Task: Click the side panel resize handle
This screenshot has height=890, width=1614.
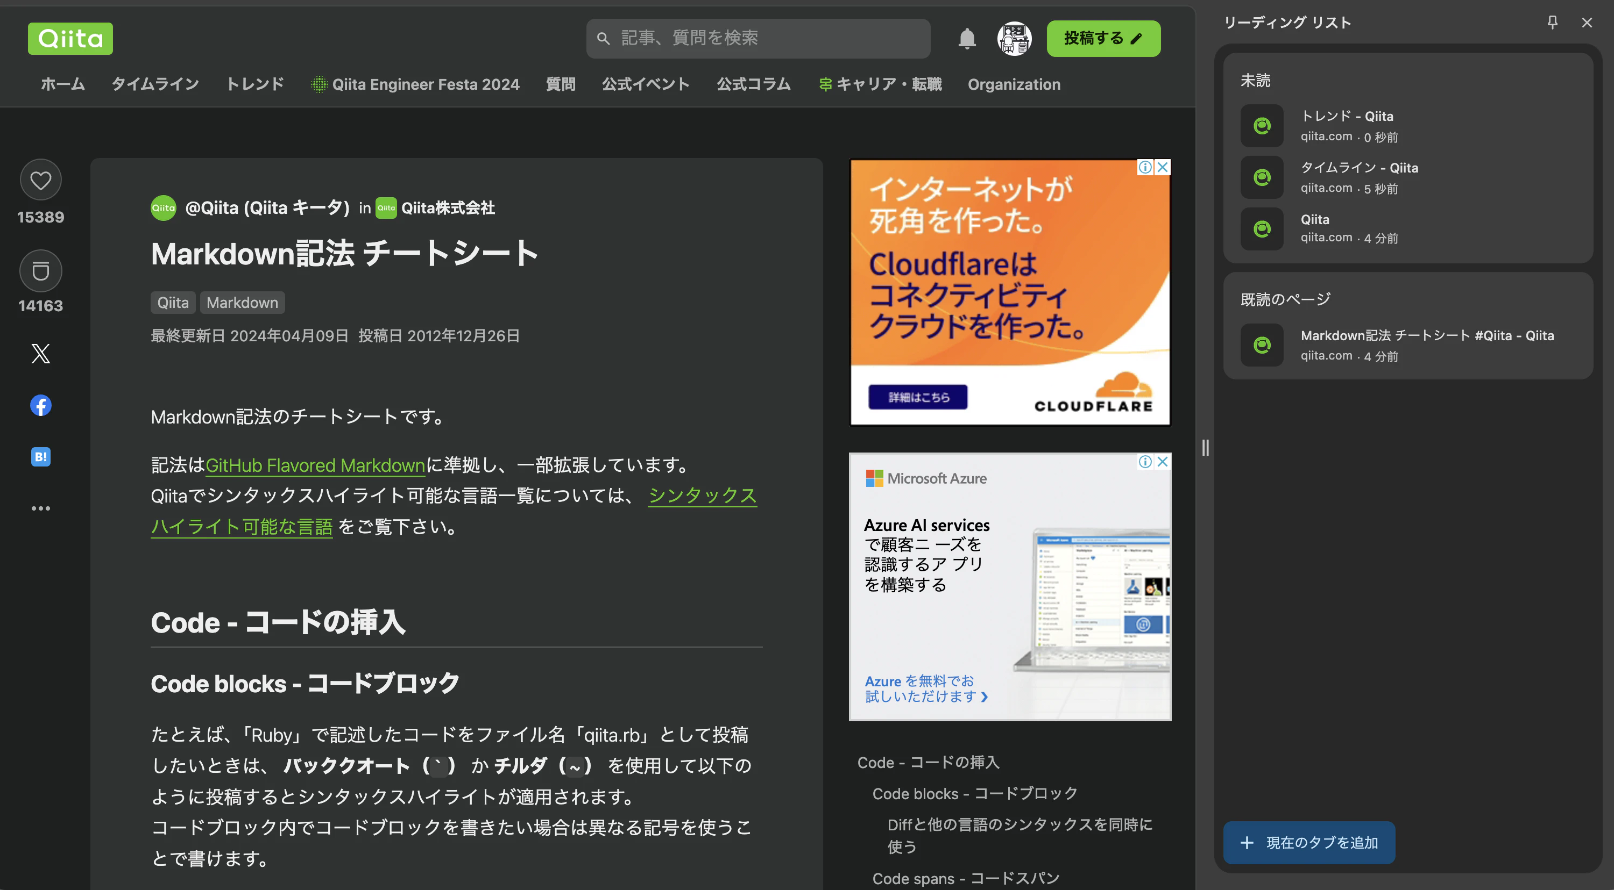Action: coord(1205,448)
